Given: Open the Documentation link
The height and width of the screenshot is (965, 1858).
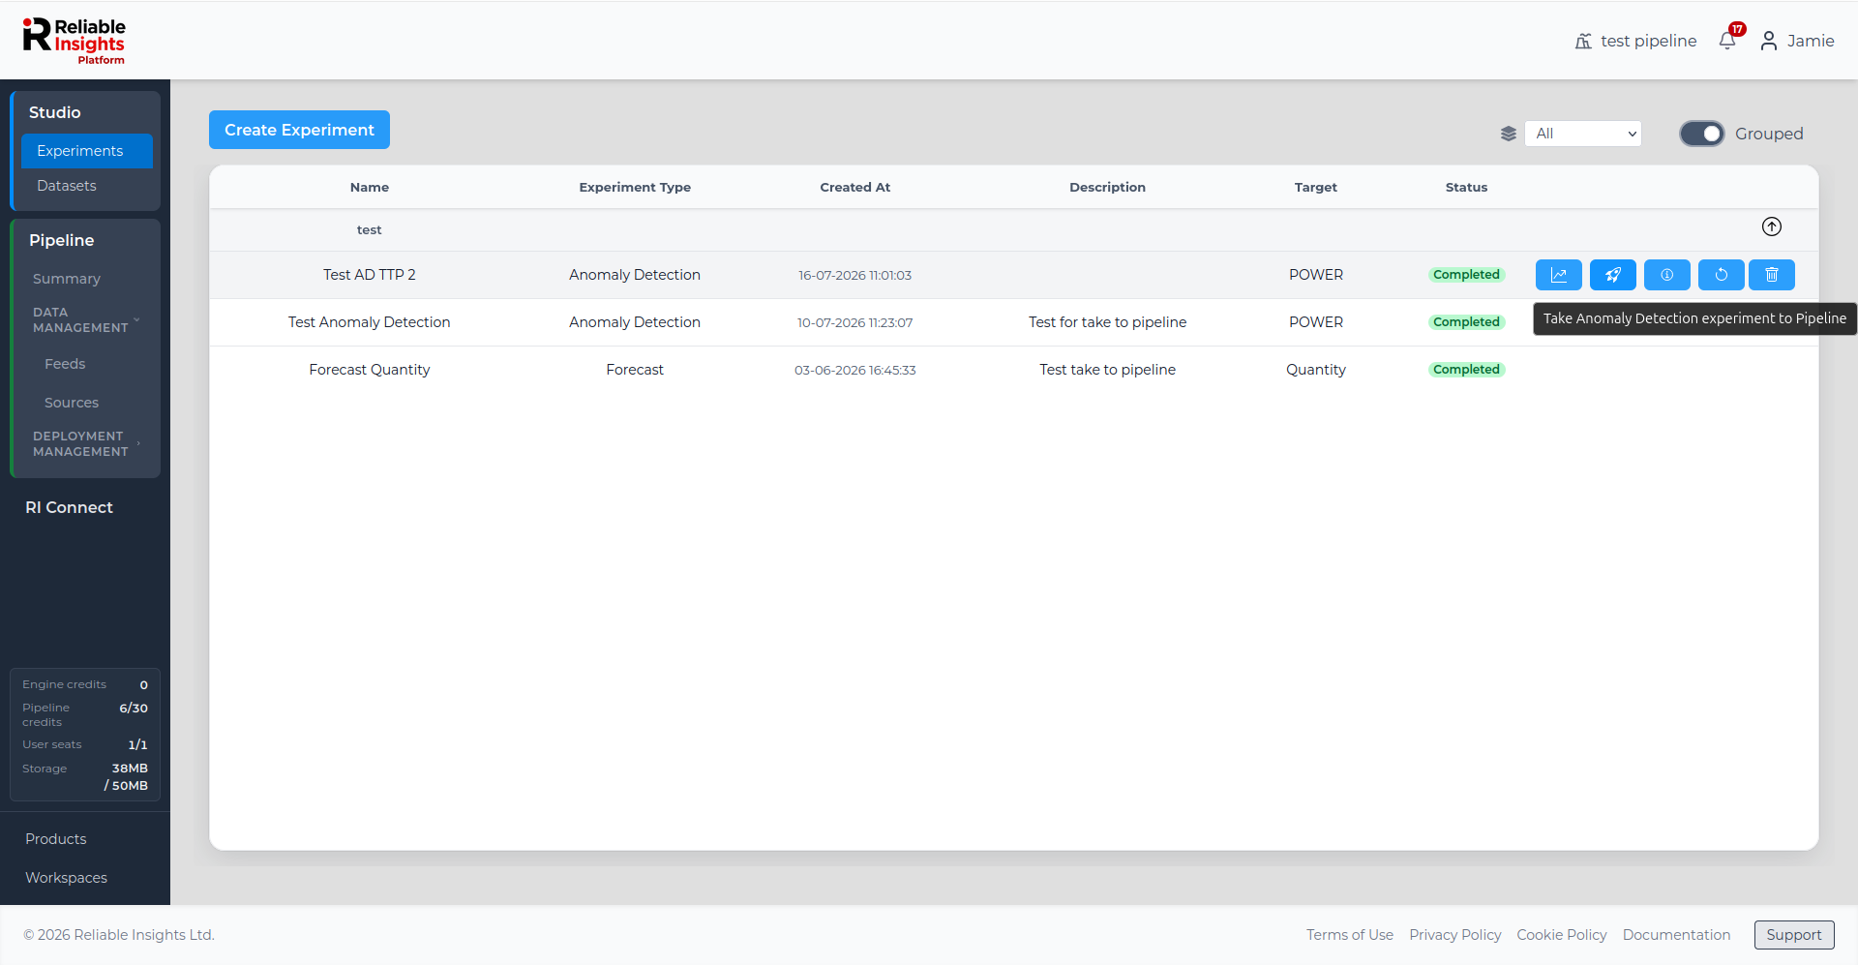Looking at the screenshot, I should click(1677, 935).
